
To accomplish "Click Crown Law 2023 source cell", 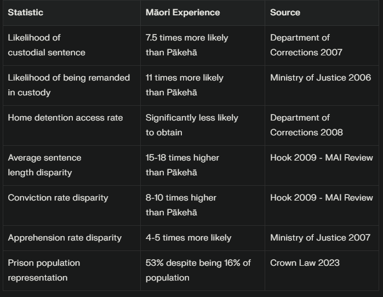I will [305, 263].
